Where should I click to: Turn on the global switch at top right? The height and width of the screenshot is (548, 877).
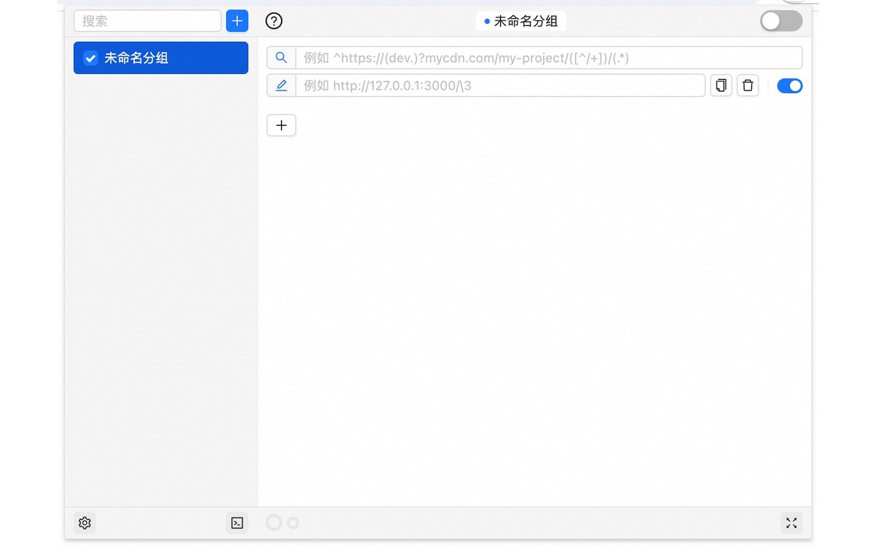(781, 21)
